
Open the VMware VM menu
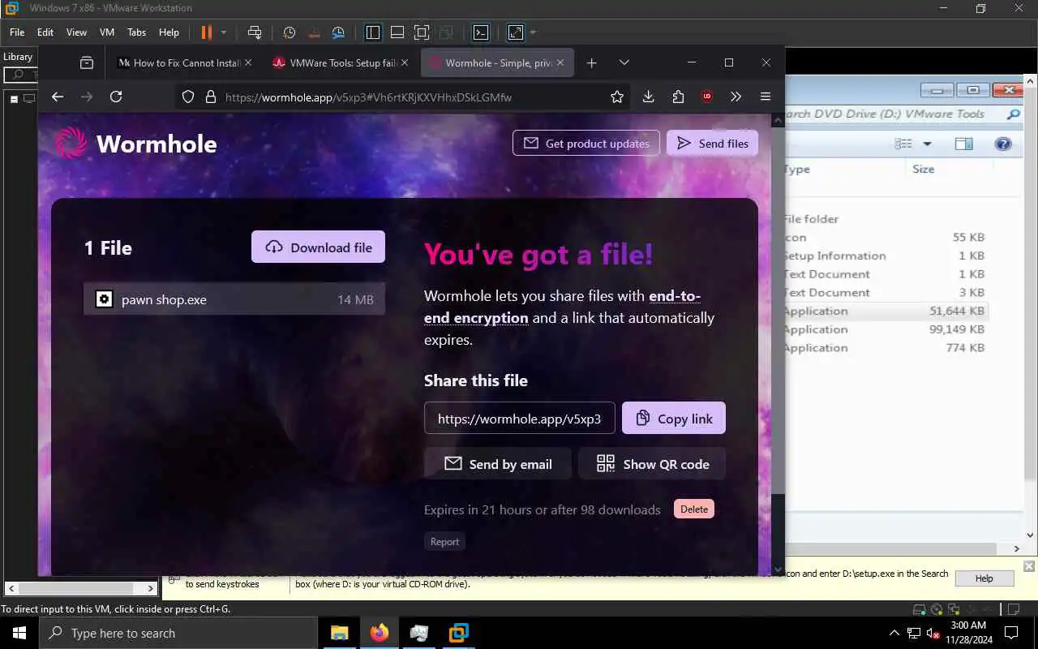107,32
